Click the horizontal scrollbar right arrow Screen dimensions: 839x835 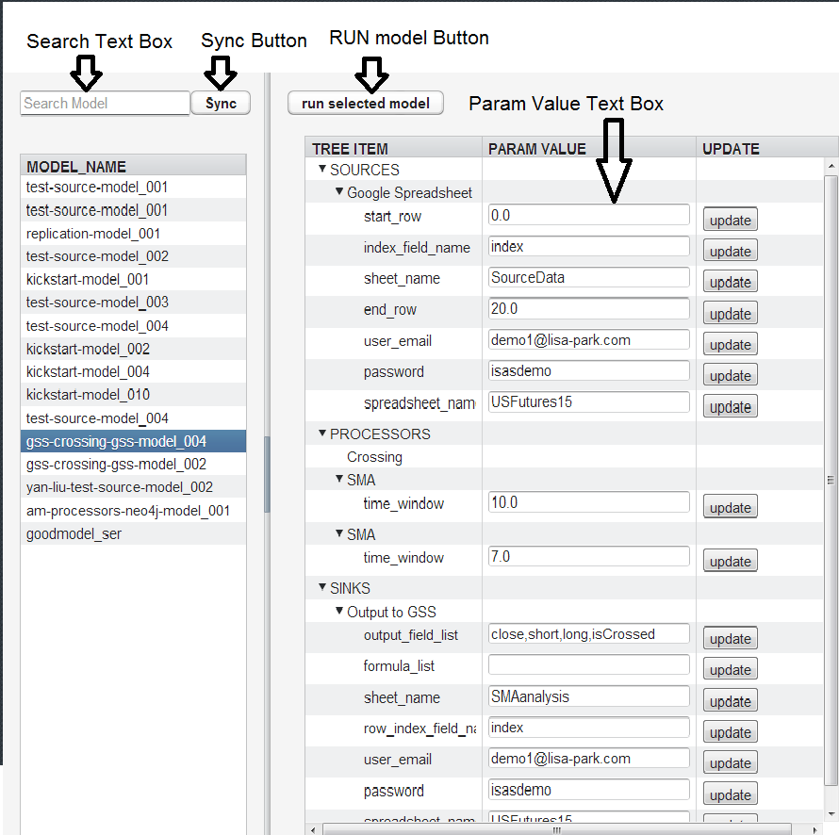pyautogui.click(x=814, y=829)
